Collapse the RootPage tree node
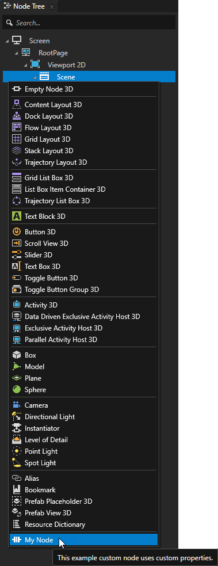The image size is (218, 566). click(x=16, y=53)
